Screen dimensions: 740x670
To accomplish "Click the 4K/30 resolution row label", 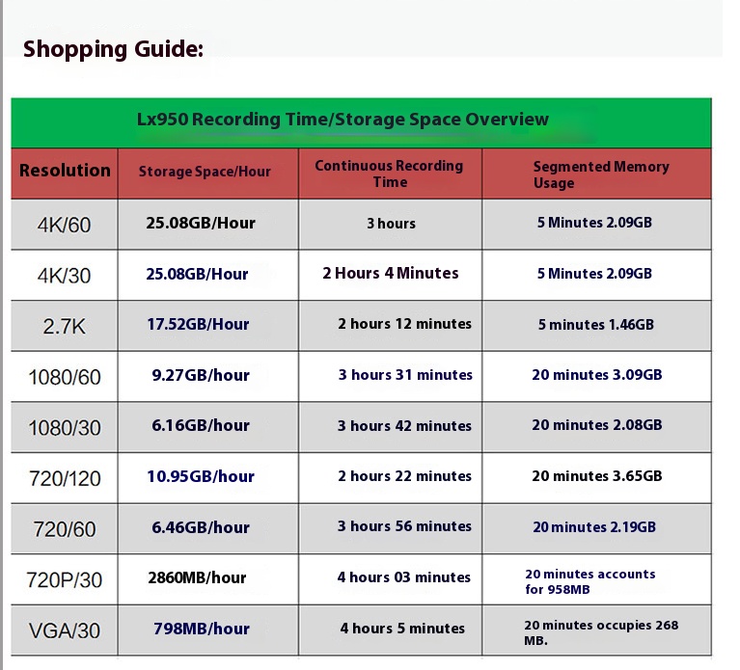I will click(x=65, y=276).
